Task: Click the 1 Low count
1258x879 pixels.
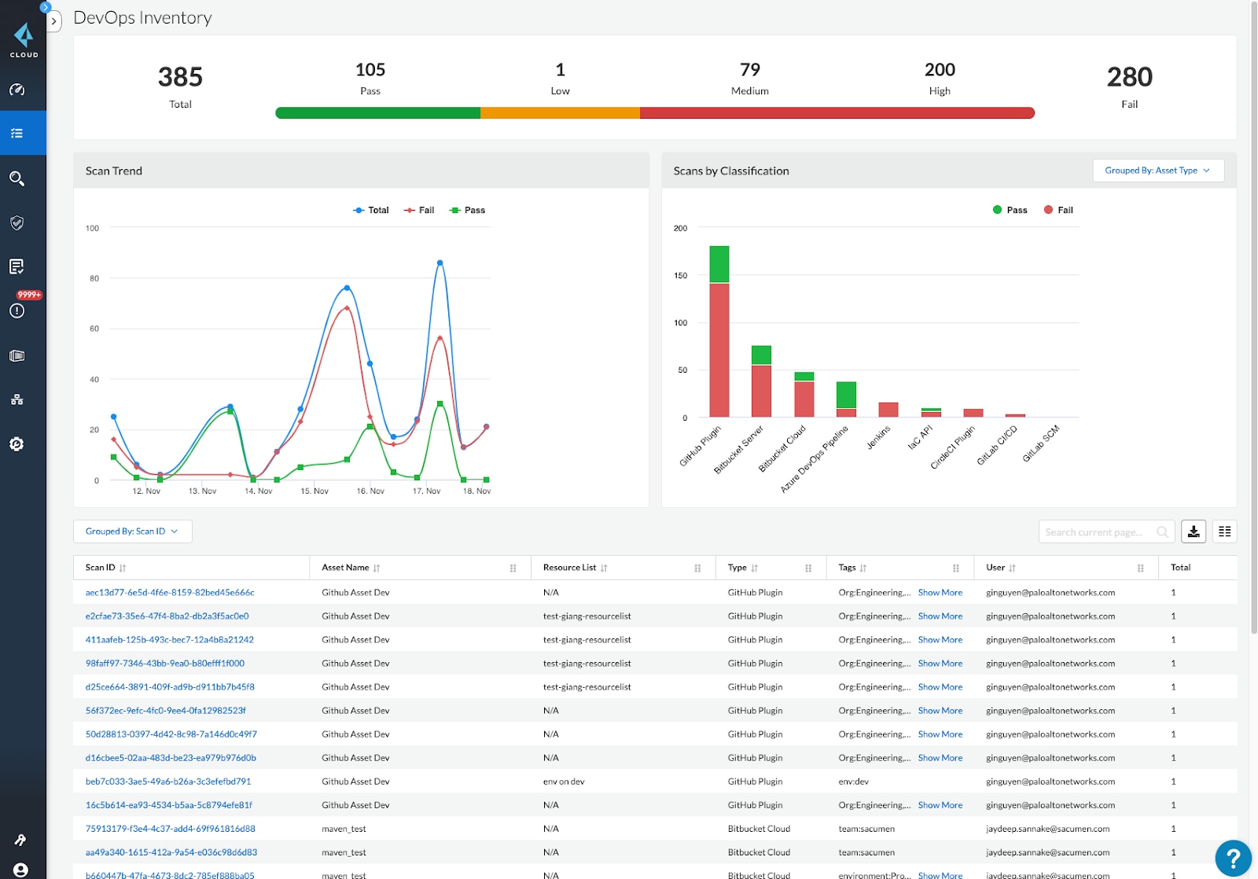Action: [561, 70]
